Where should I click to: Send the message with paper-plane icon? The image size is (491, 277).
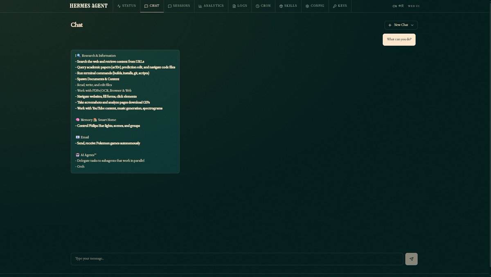click(x=411, y=259)
